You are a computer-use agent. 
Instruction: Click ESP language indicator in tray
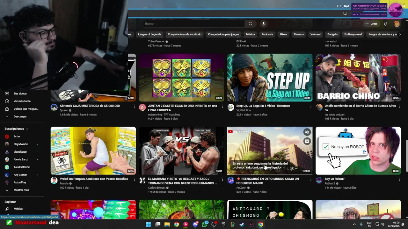[x=369, y=224]
